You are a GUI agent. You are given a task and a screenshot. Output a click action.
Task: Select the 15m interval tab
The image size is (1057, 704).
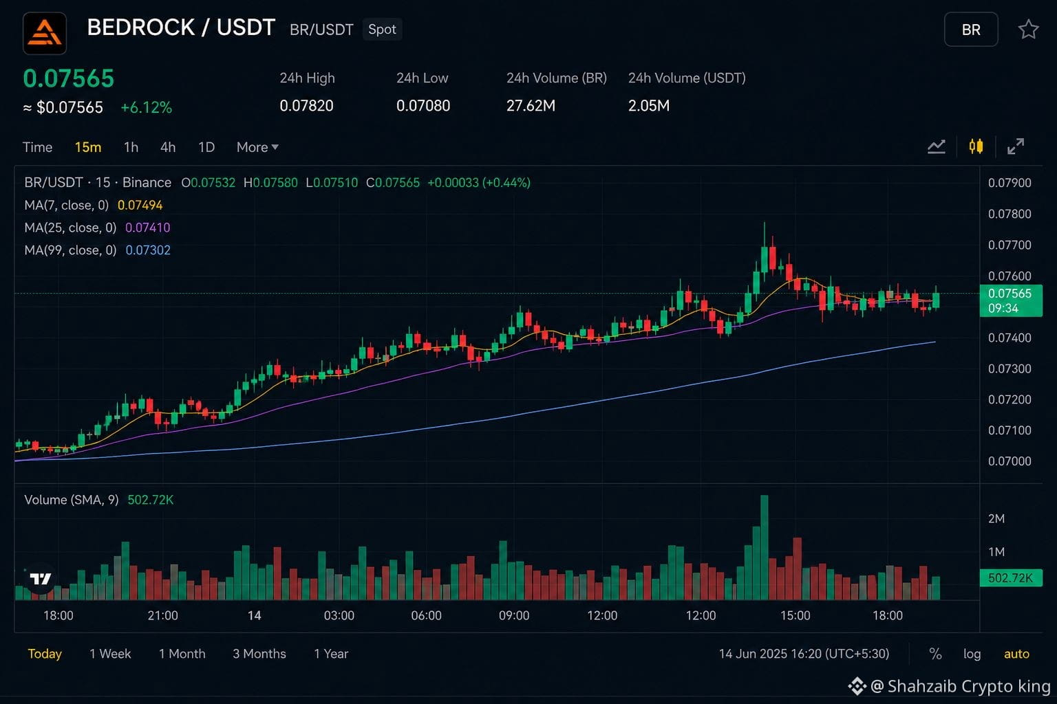point(88,147)
